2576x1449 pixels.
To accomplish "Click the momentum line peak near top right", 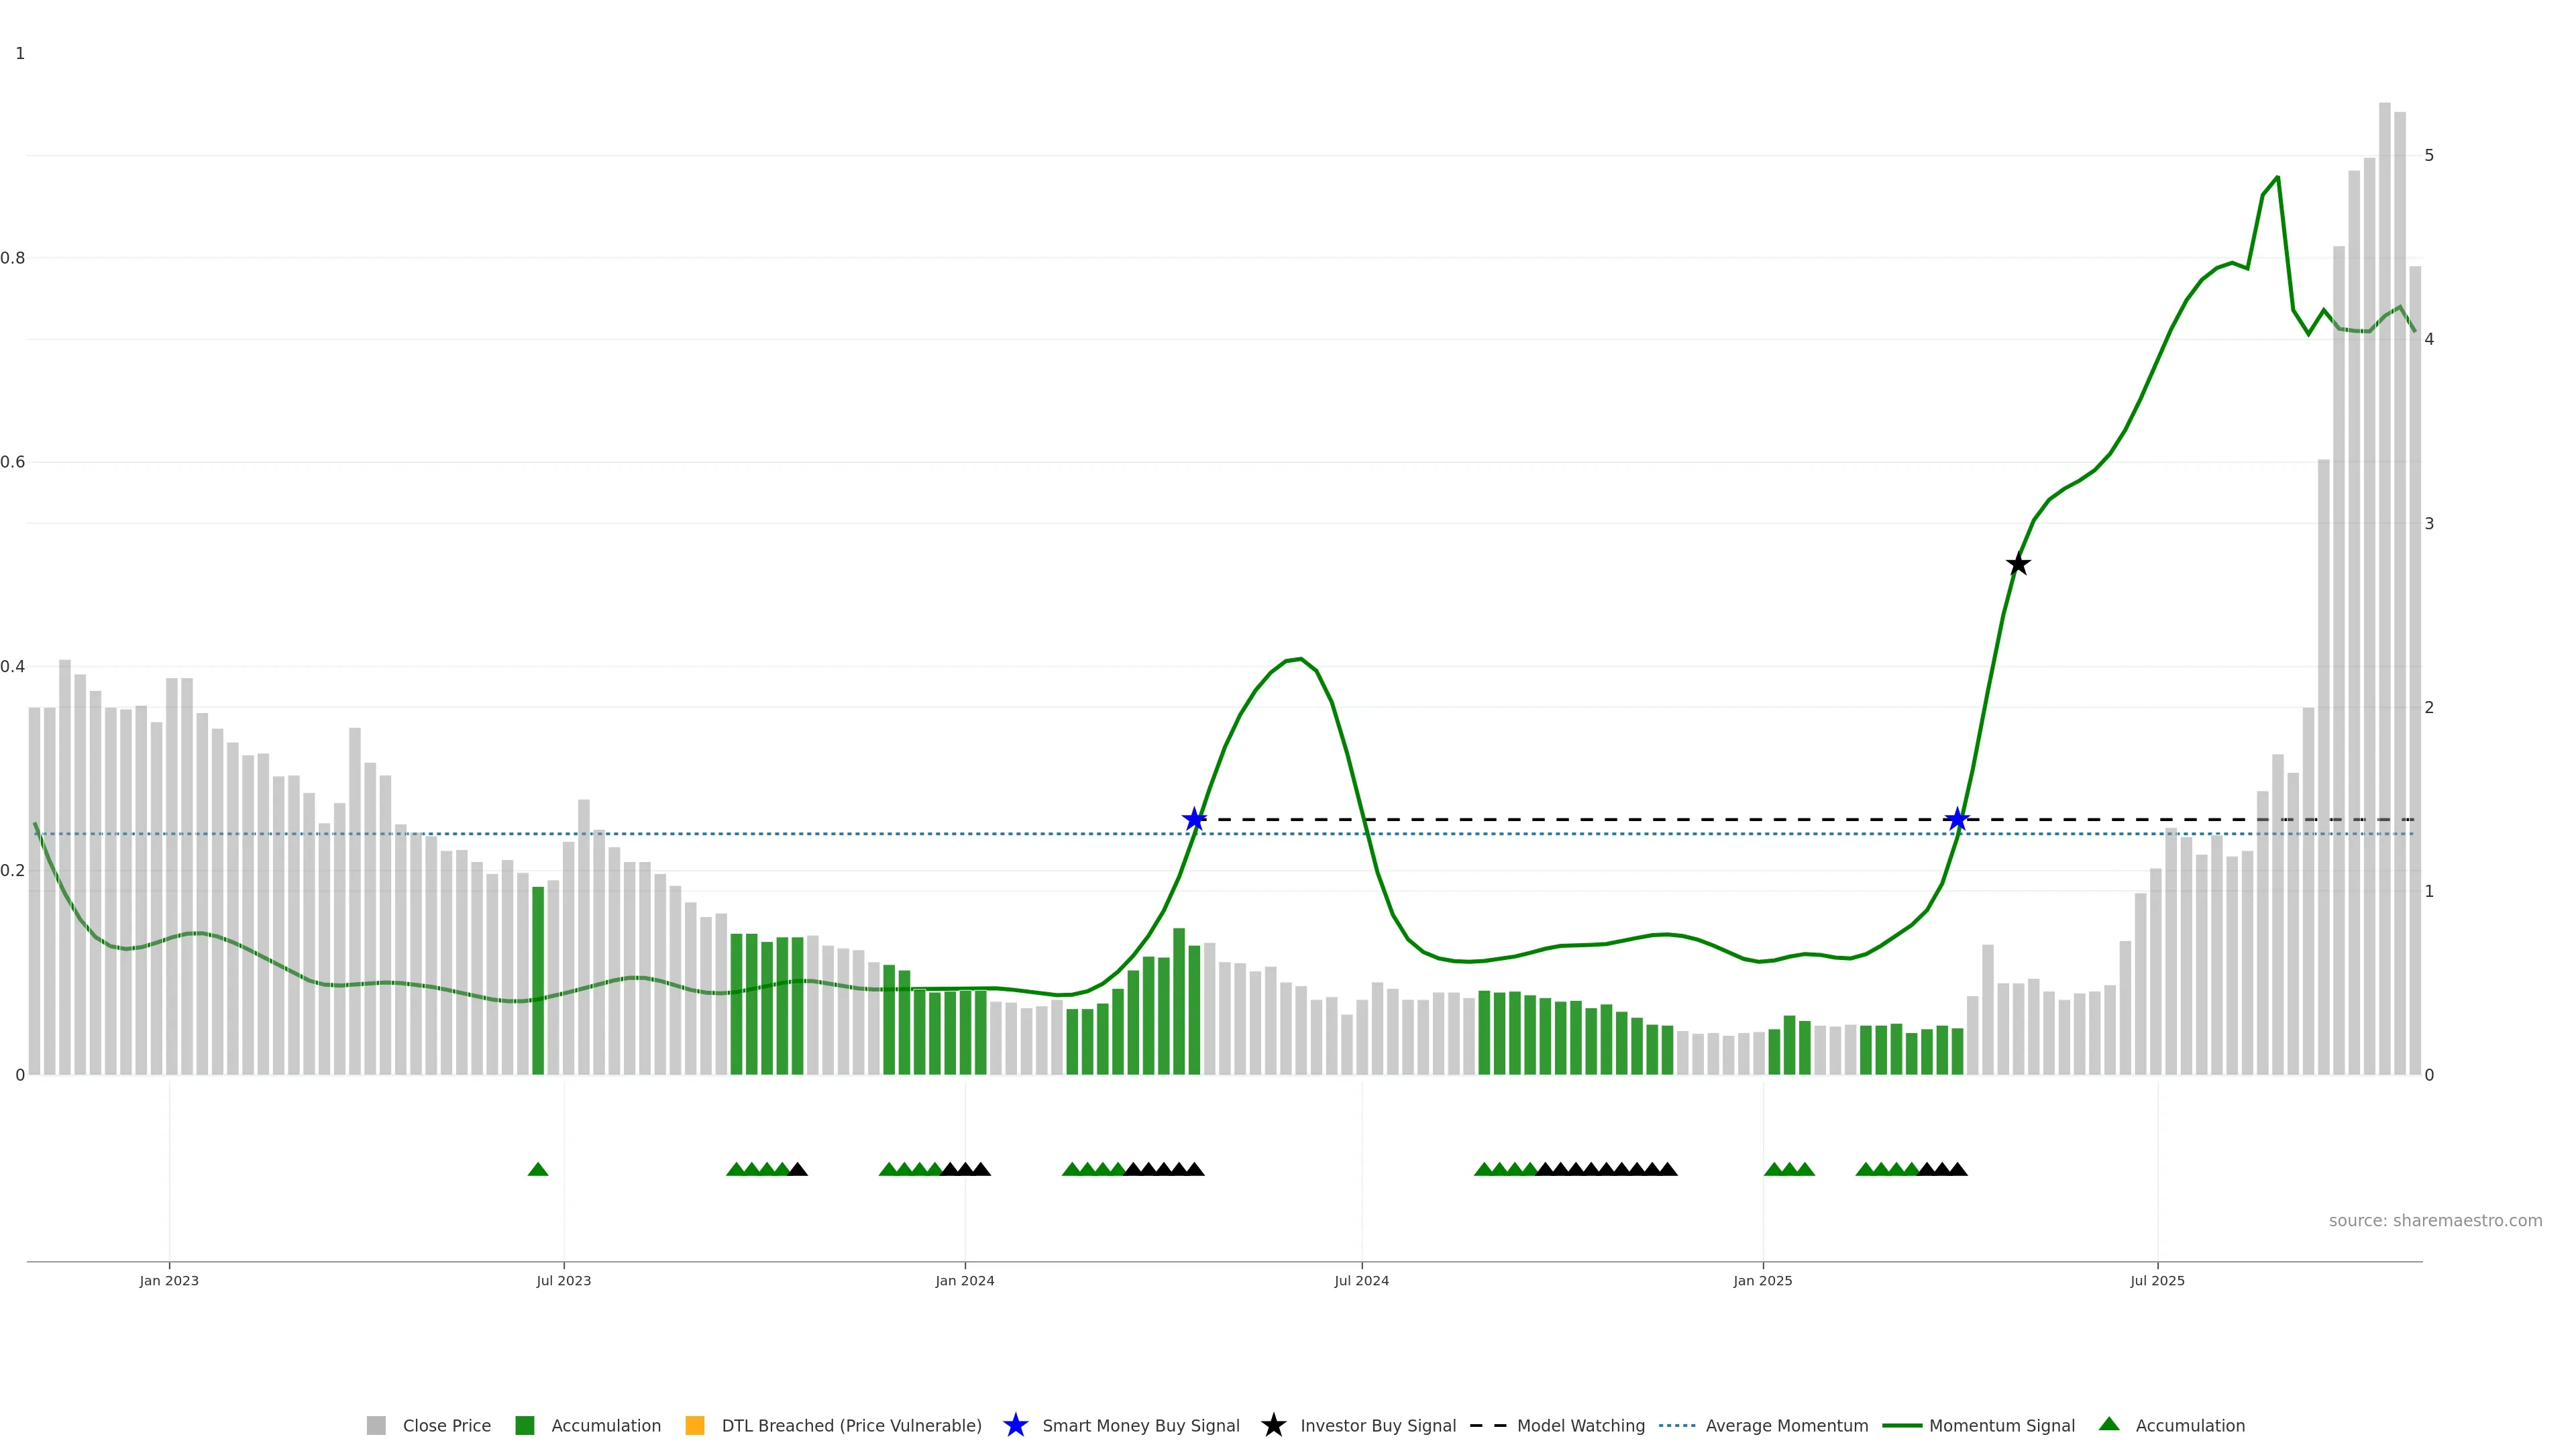I will tap(2277, 177).
